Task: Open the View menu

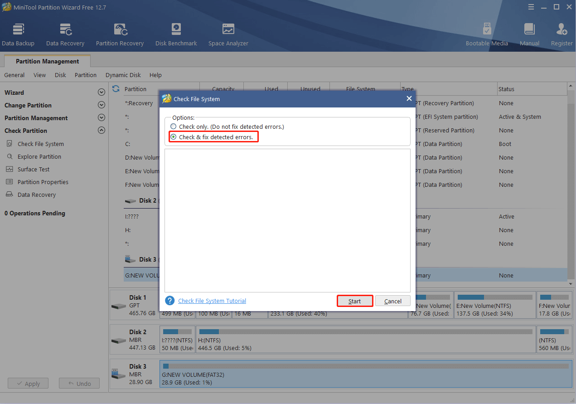Action: (40, 75)
